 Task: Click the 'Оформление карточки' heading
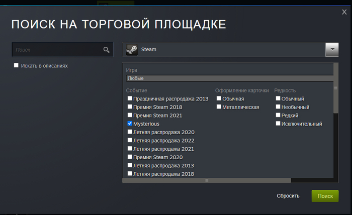pyautogui.click(x=242, y=90)
